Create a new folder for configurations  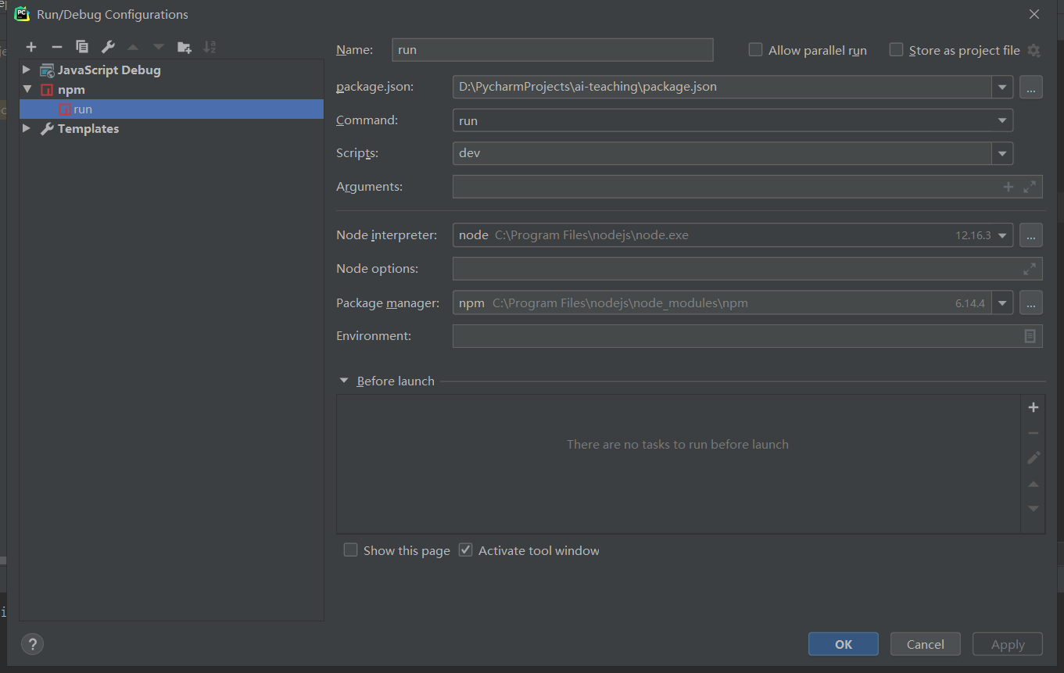[184, 46]
